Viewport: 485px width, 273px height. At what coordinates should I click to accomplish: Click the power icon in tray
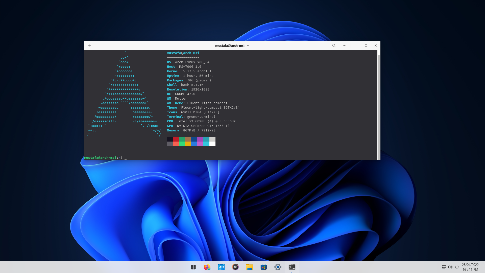[x=457, y=267]
